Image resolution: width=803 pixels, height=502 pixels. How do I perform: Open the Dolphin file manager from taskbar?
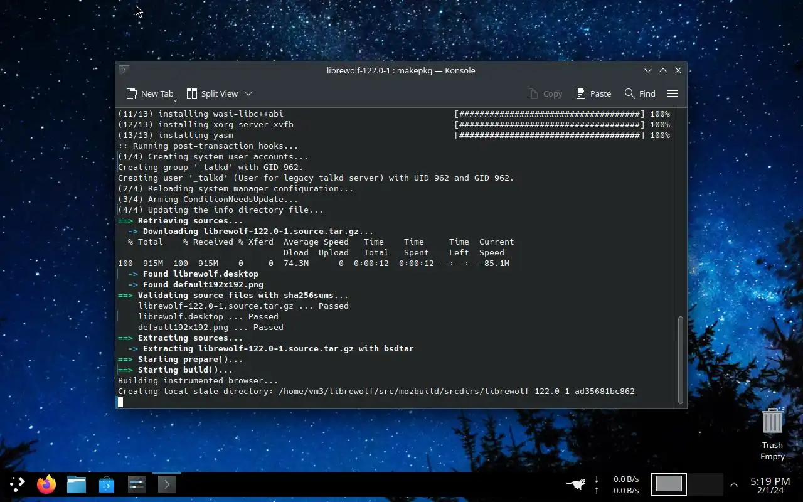(77, 484)
